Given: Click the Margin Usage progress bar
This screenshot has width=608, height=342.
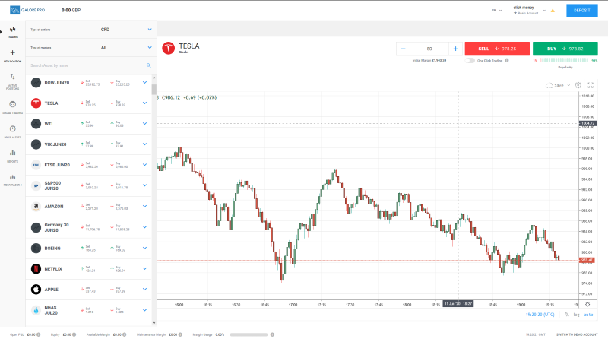Looking at the screenshot, I should coord(249,334).
